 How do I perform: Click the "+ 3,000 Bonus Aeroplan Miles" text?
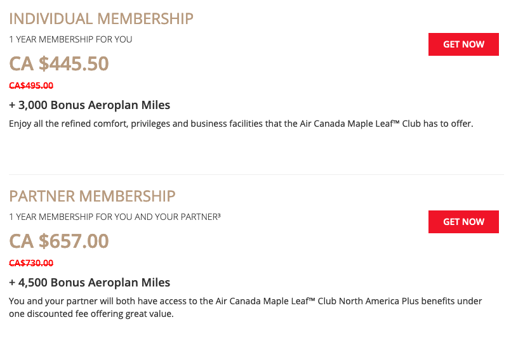pyautogui.click(x=90, y=105)
